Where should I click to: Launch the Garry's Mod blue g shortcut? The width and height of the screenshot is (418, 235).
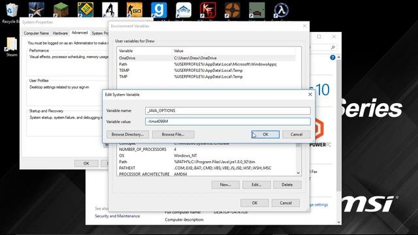point(159,10)
